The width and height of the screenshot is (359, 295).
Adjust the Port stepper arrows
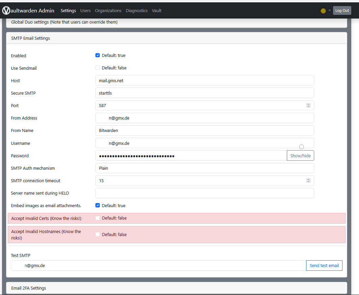pyautogui.click(x=308, y=105)
